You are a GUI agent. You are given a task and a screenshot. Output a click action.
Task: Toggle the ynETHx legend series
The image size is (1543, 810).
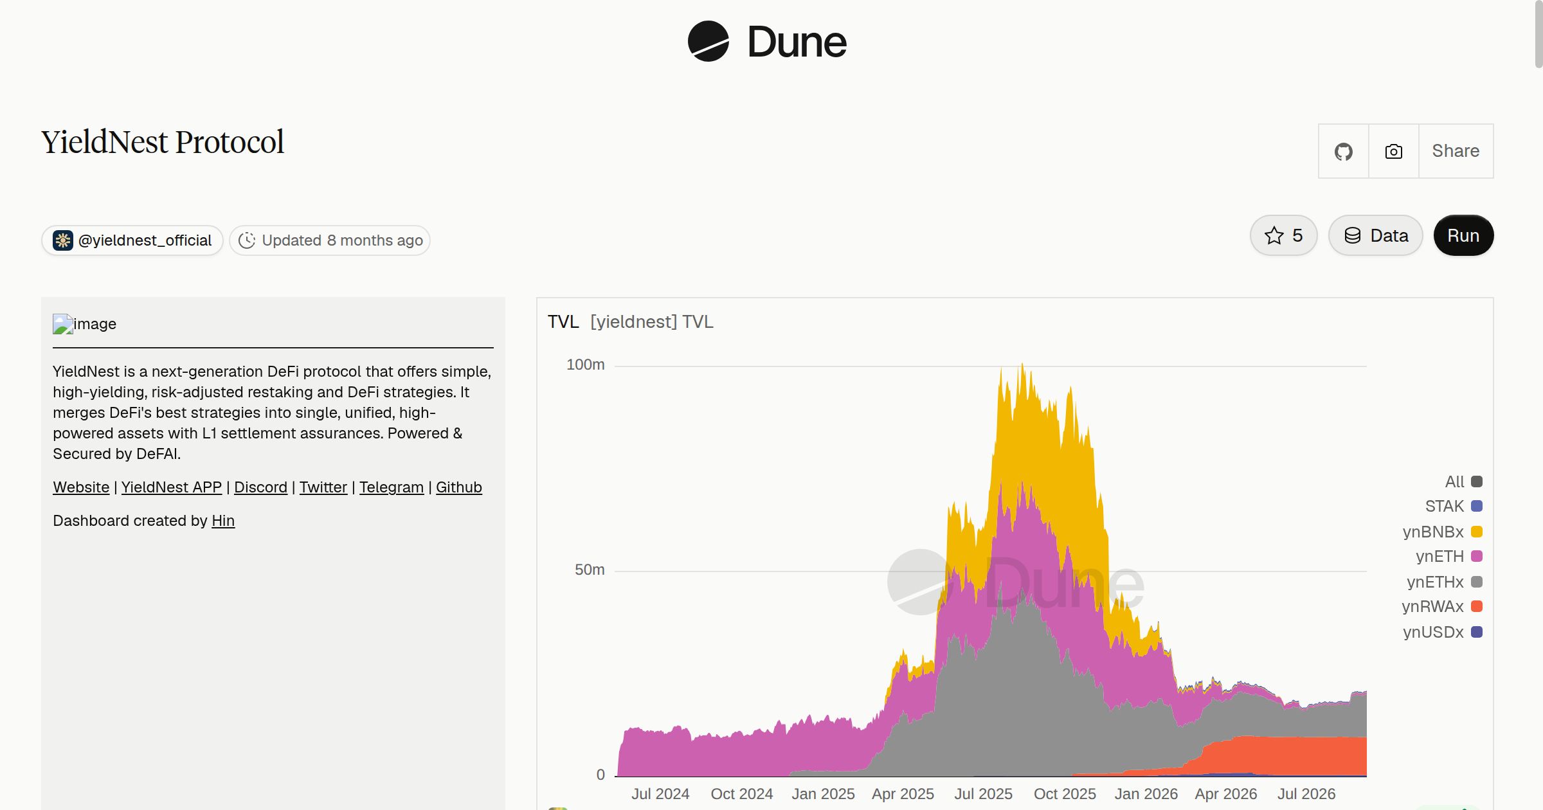point(1445,582)
